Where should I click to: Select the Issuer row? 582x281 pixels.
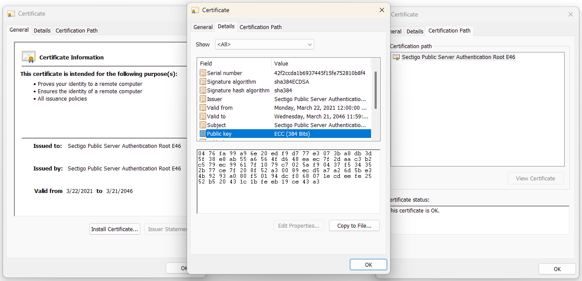point(285,99)
